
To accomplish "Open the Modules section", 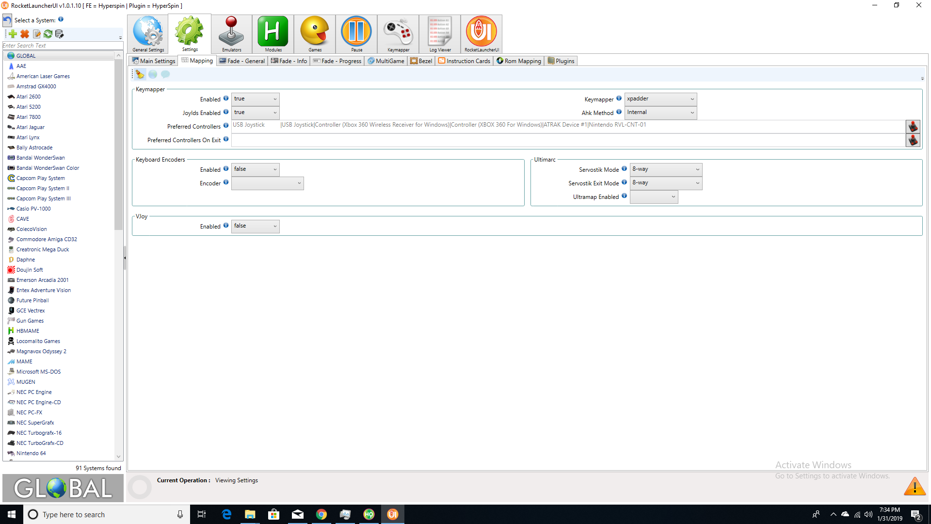I will pos(273,34).
